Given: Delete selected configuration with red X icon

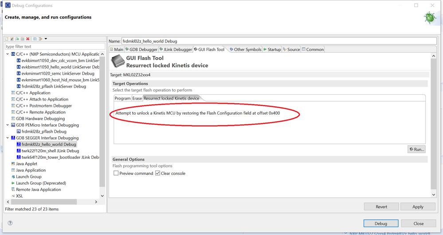Looking at the screenshot, I should coord(27,39).
